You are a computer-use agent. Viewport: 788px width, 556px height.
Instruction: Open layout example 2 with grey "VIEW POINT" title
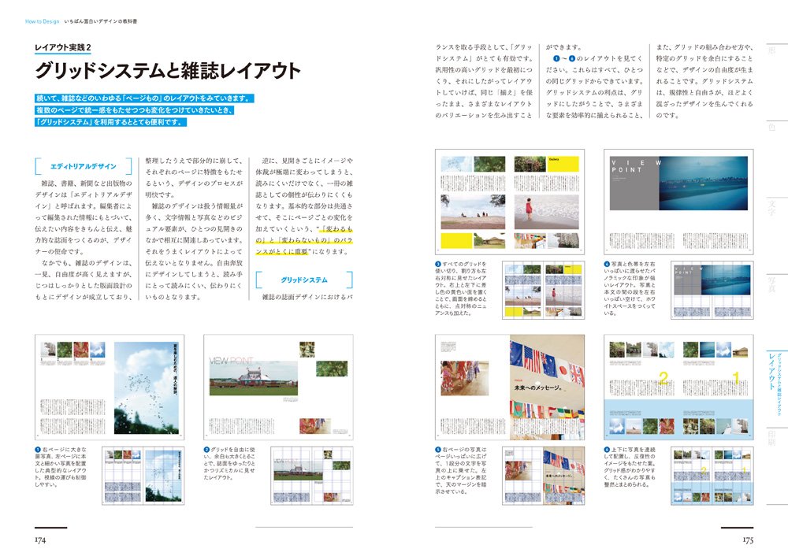click(x=278, y=387)
